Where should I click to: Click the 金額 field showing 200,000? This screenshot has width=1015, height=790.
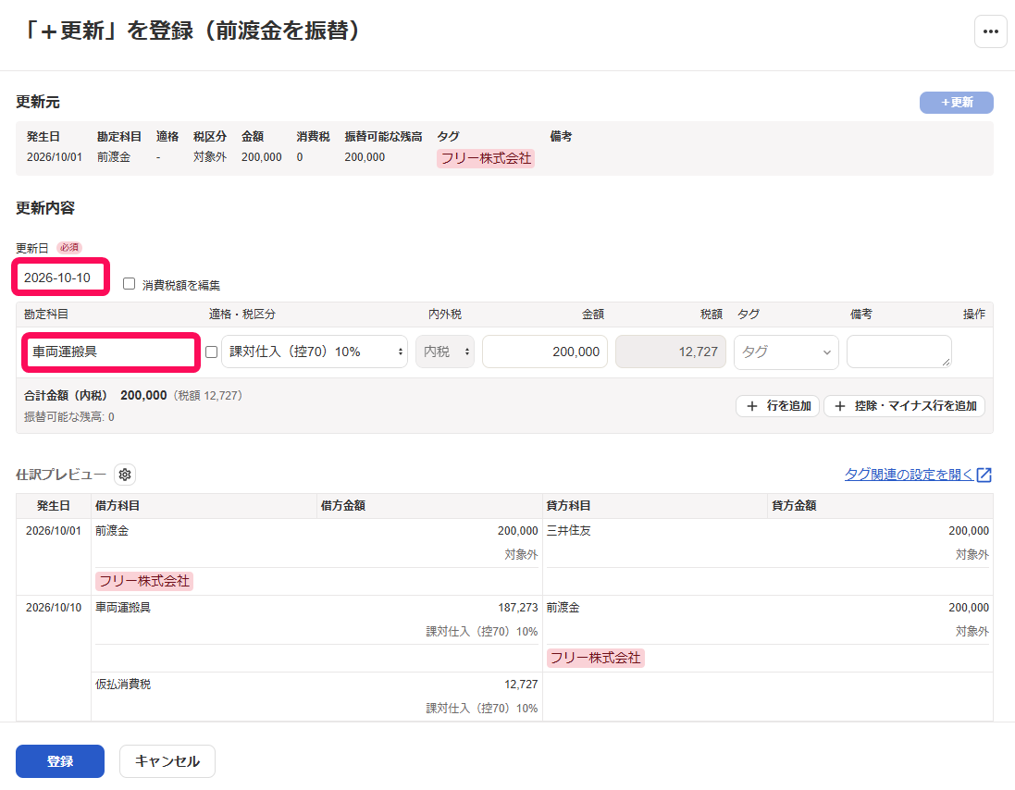[544, 352]
